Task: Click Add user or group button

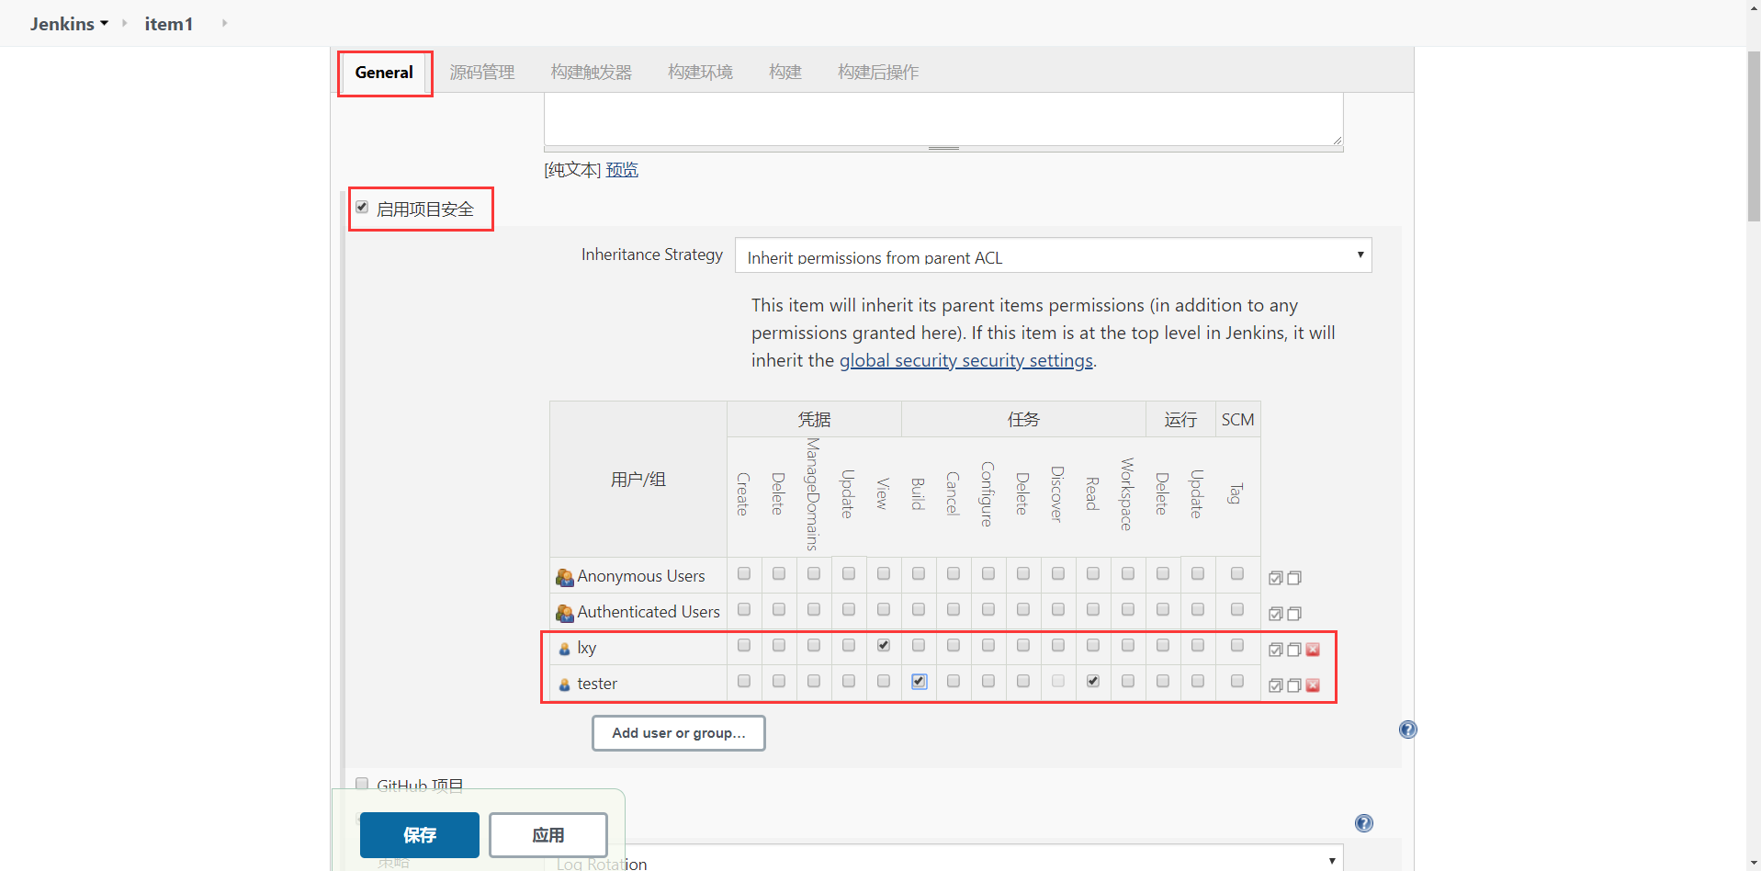Action: [x=679, y=733]
